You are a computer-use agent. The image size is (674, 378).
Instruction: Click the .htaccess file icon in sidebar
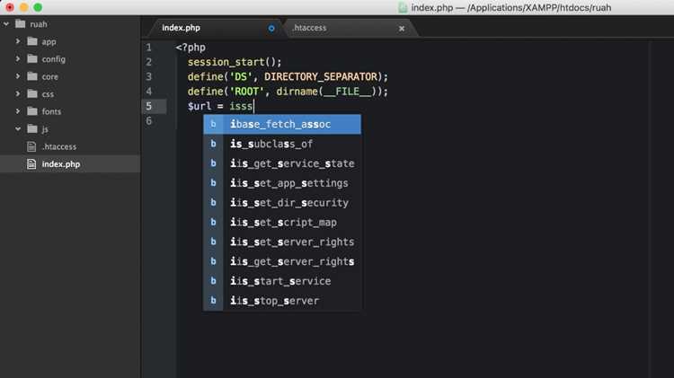(x=31, y=146)
